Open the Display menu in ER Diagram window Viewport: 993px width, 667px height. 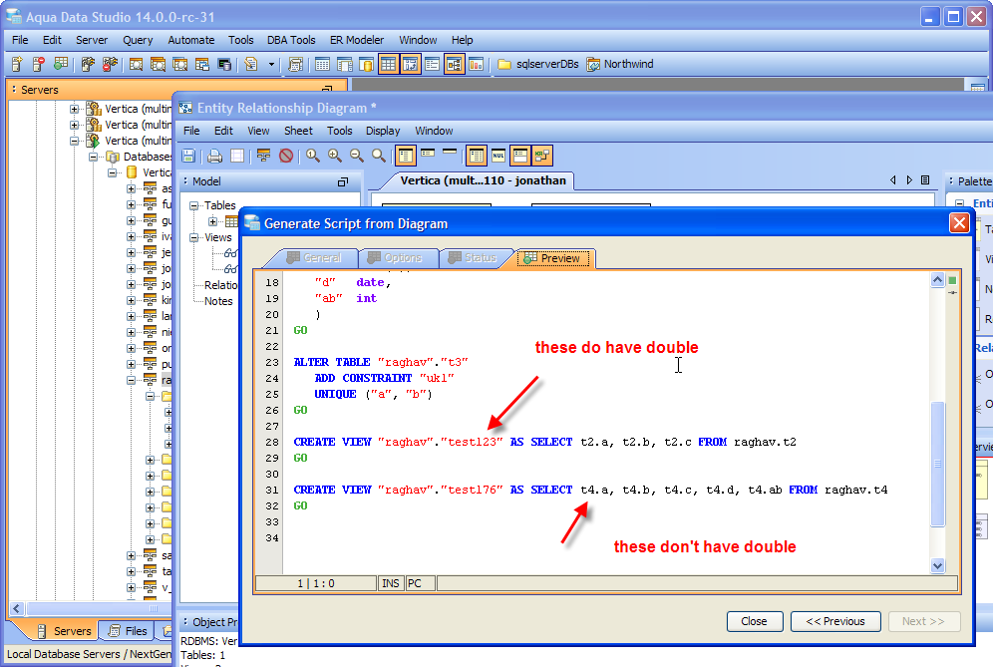pos(383,131)
